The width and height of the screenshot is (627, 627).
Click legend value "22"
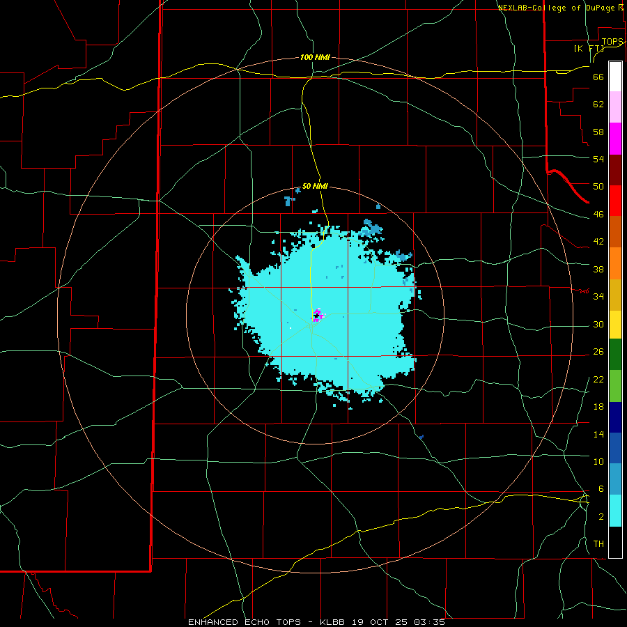click(598, 379)
